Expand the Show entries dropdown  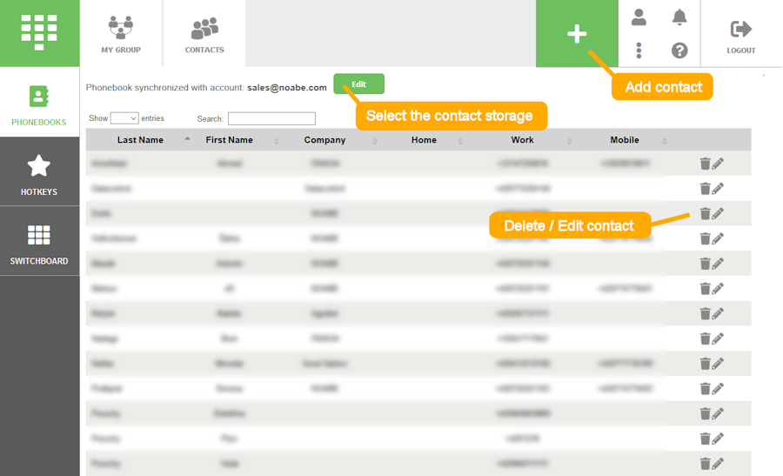pos(124,118)
